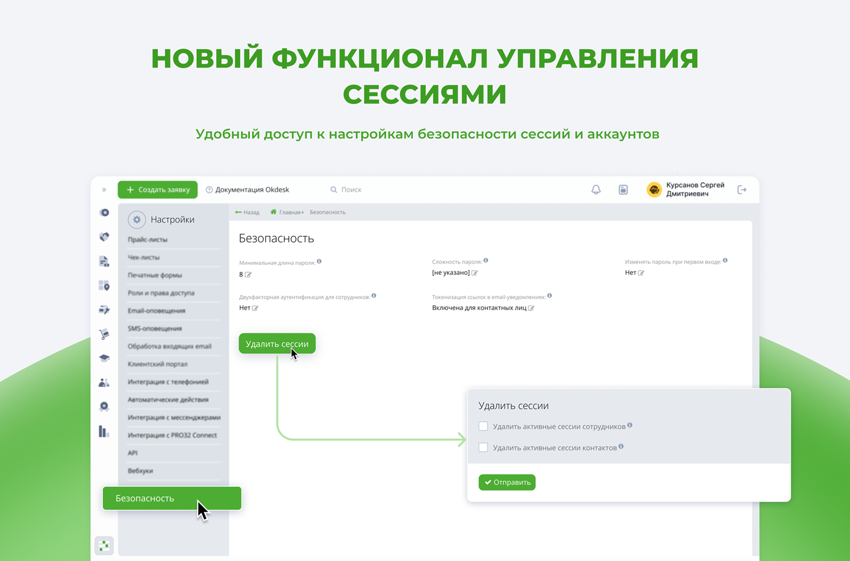
Task: Open the Документация Okdesk link
Action: (247, 190)
